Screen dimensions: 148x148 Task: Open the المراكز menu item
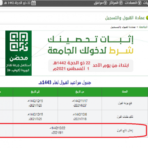pyautogui.click(x=114, y=3)
